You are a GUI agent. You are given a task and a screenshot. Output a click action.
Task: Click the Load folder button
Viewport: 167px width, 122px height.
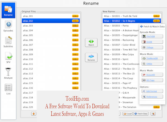point(127,114)
